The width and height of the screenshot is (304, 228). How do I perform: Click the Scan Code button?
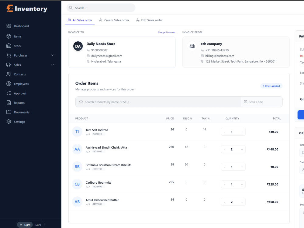pyautogui.click(x=261, y=102)
